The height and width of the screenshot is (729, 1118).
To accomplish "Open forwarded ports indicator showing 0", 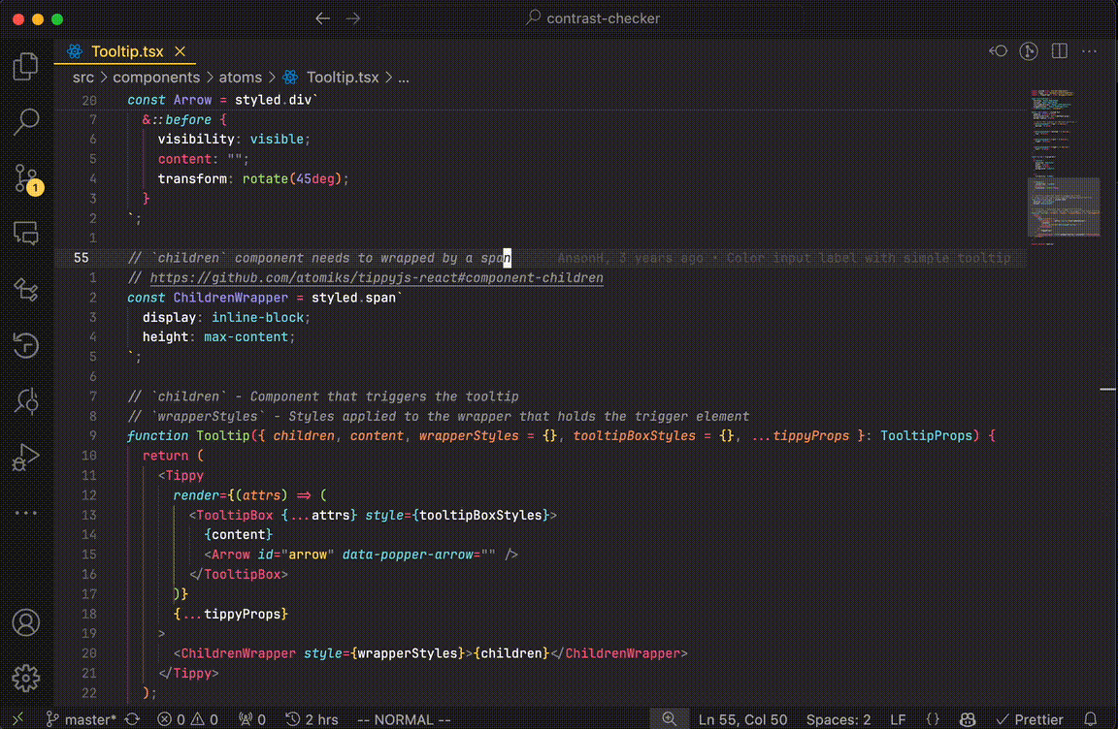I will pyautogui.click(x=252, y=719).
